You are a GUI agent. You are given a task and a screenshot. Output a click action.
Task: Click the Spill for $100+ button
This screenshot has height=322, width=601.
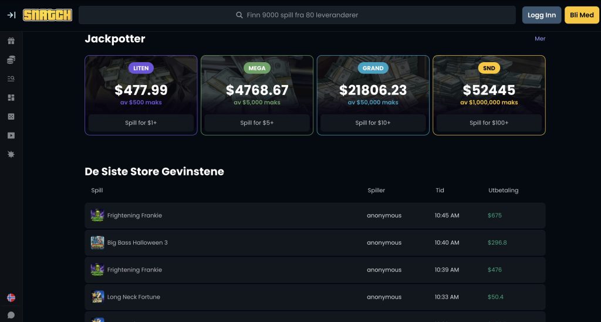pos(489,123)
